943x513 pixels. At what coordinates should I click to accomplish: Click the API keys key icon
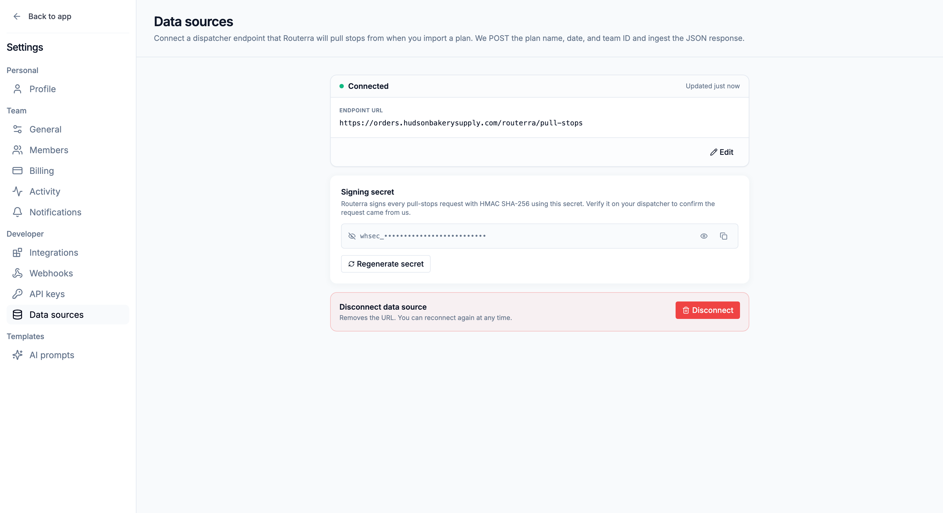pos(17,294)
